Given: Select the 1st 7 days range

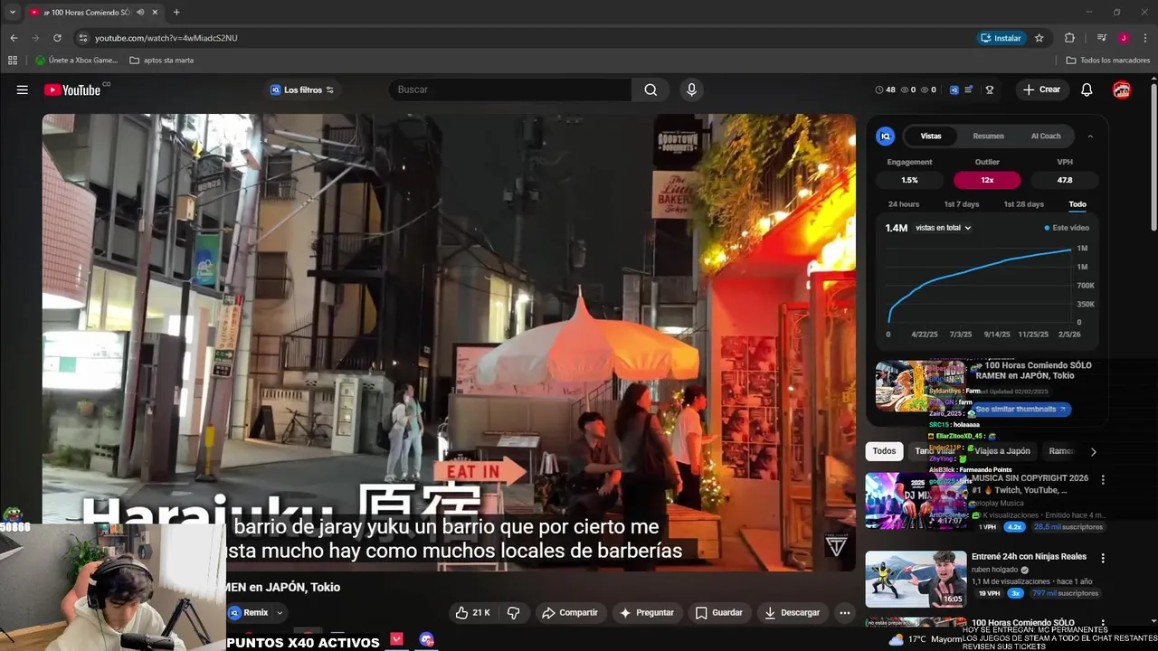Looking at the screenshot, I should pos(961,204).
